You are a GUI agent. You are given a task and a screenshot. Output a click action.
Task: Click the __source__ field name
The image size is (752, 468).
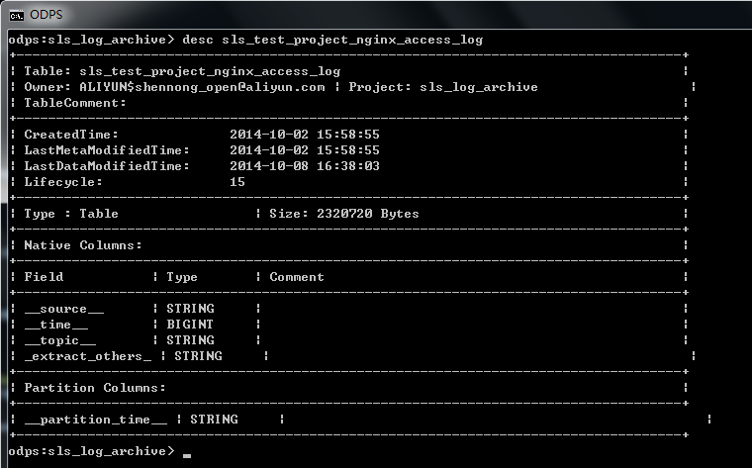coord(63,310)
